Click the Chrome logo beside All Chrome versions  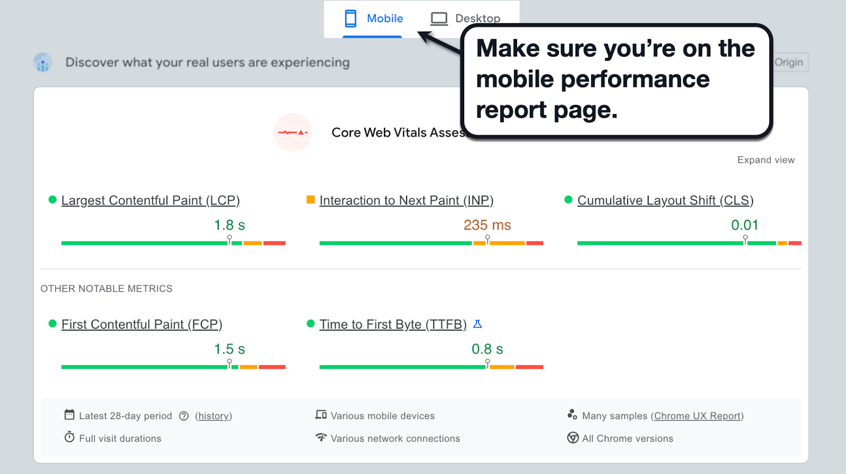click(573, 438)
